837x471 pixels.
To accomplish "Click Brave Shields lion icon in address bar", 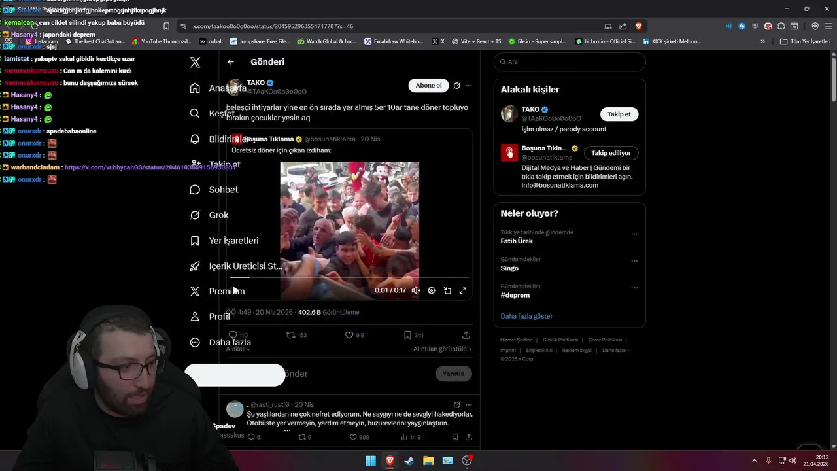I will point(639,26).
